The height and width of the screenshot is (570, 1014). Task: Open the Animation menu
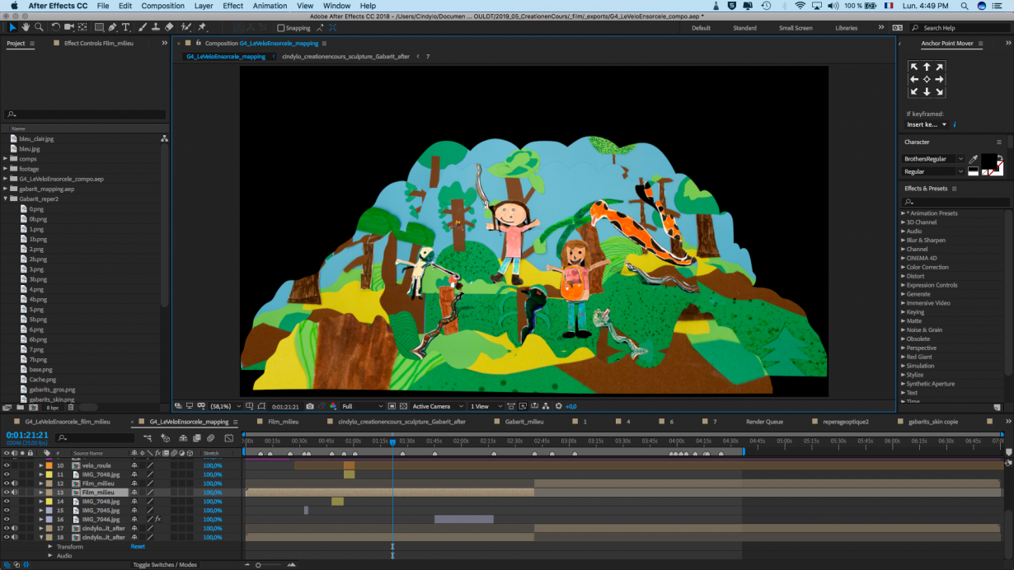pyautogui.click(x=270, y=6)
